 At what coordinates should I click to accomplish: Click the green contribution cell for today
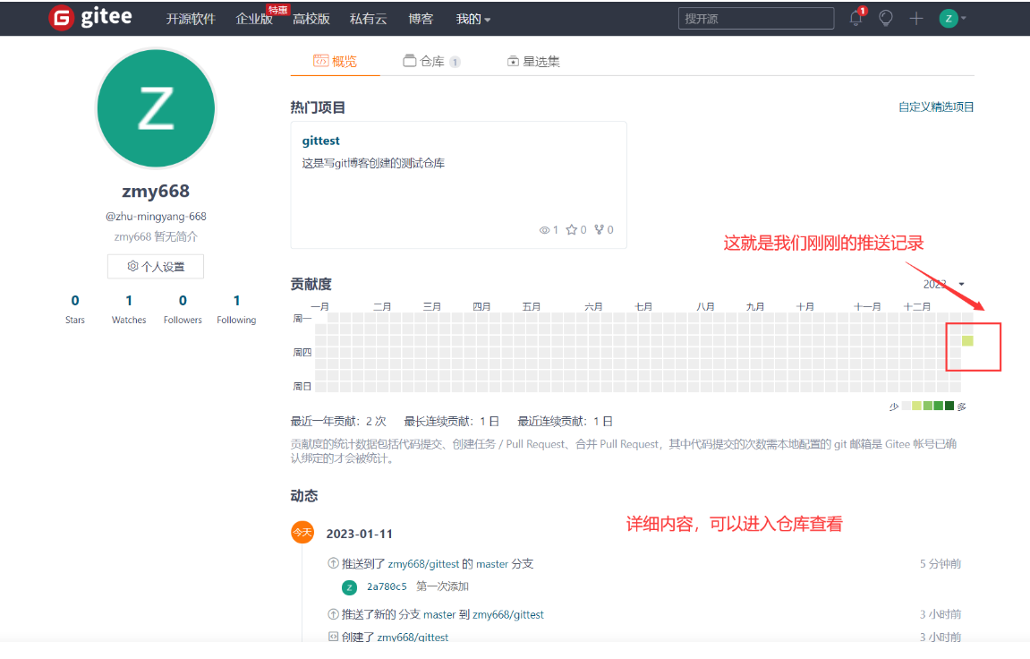(967, 340)
